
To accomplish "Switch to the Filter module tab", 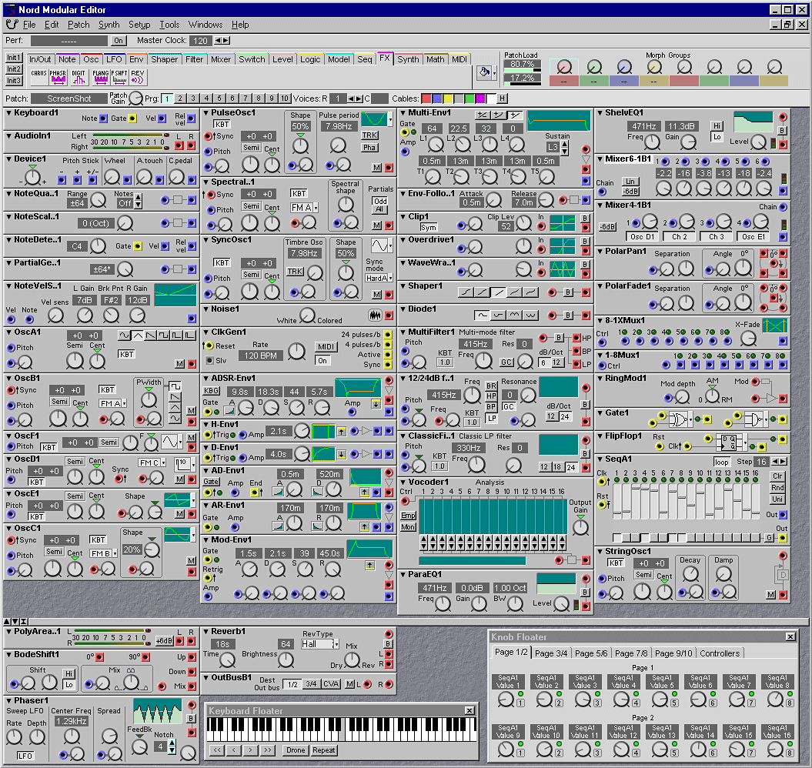I will tap(194, 59).
